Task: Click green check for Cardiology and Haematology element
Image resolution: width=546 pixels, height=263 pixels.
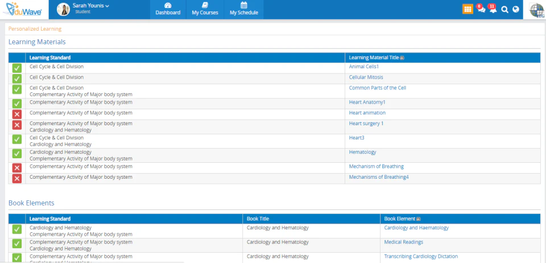Action: click(16, 229)
